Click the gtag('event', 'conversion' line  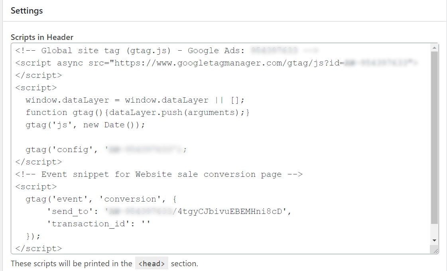(101, 199)
